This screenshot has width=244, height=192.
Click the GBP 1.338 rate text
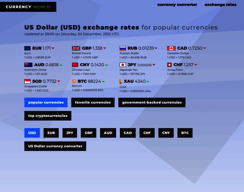tap(92, 48)
